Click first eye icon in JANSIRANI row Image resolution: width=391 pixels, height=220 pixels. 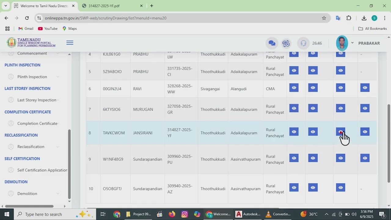(x=294, y=132)
